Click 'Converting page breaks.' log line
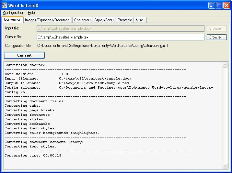Image resolution: width=232 pixels, height=173 pixels. [x=30, y=110]
